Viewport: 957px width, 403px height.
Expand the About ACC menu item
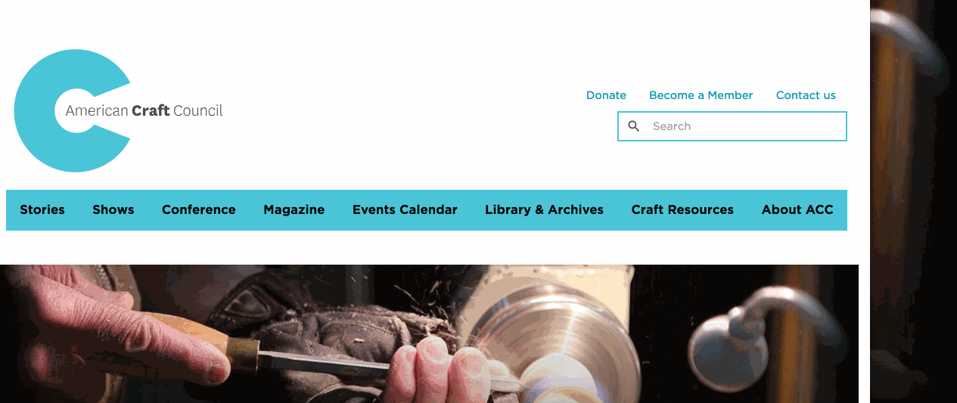pyautogui.click(x=797, y=209)
